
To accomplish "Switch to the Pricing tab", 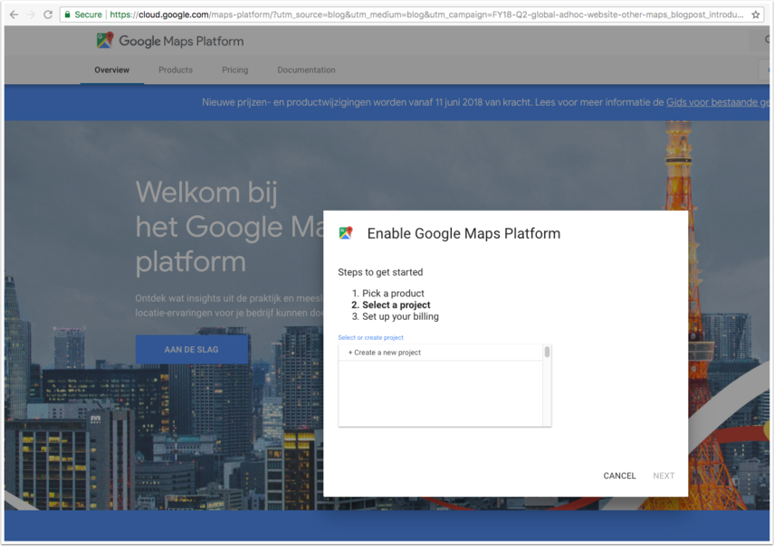I will 235,70.
